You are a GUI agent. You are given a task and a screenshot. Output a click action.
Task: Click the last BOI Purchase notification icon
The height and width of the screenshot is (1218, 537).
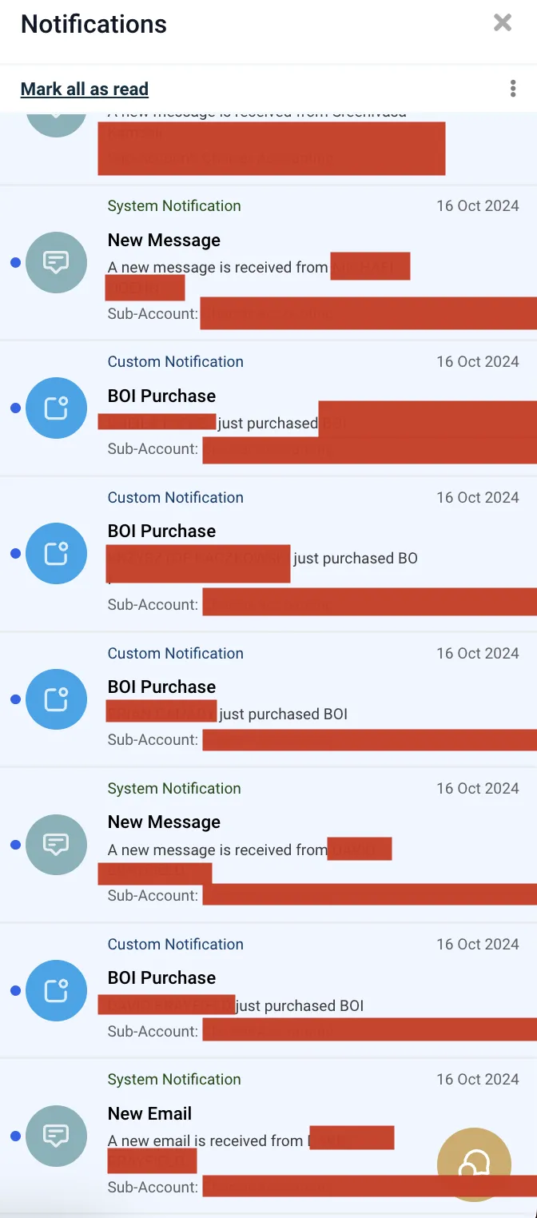click(56, 991)
